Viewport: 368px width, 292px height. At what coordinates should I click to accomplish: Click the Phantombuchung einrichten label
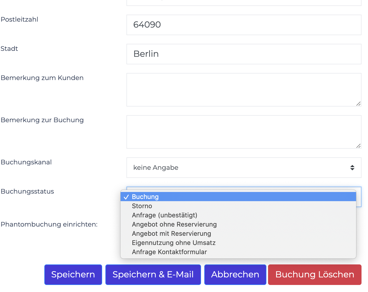coord(49,224)
